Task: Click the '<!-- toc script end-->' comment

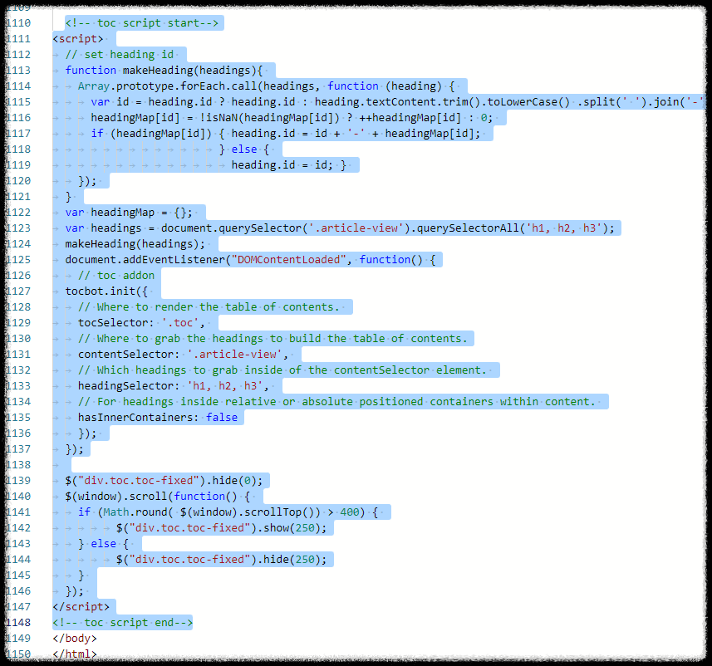Action: click(123, 623)
